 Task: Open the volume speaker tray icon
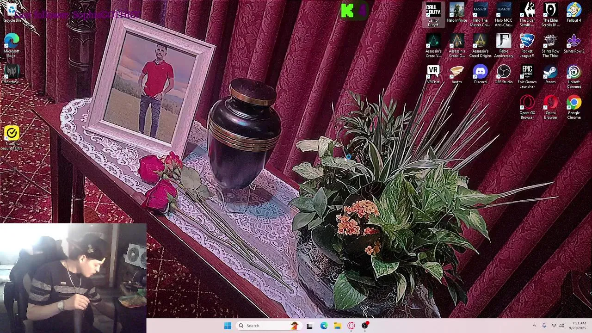click(x=561, y=326)
